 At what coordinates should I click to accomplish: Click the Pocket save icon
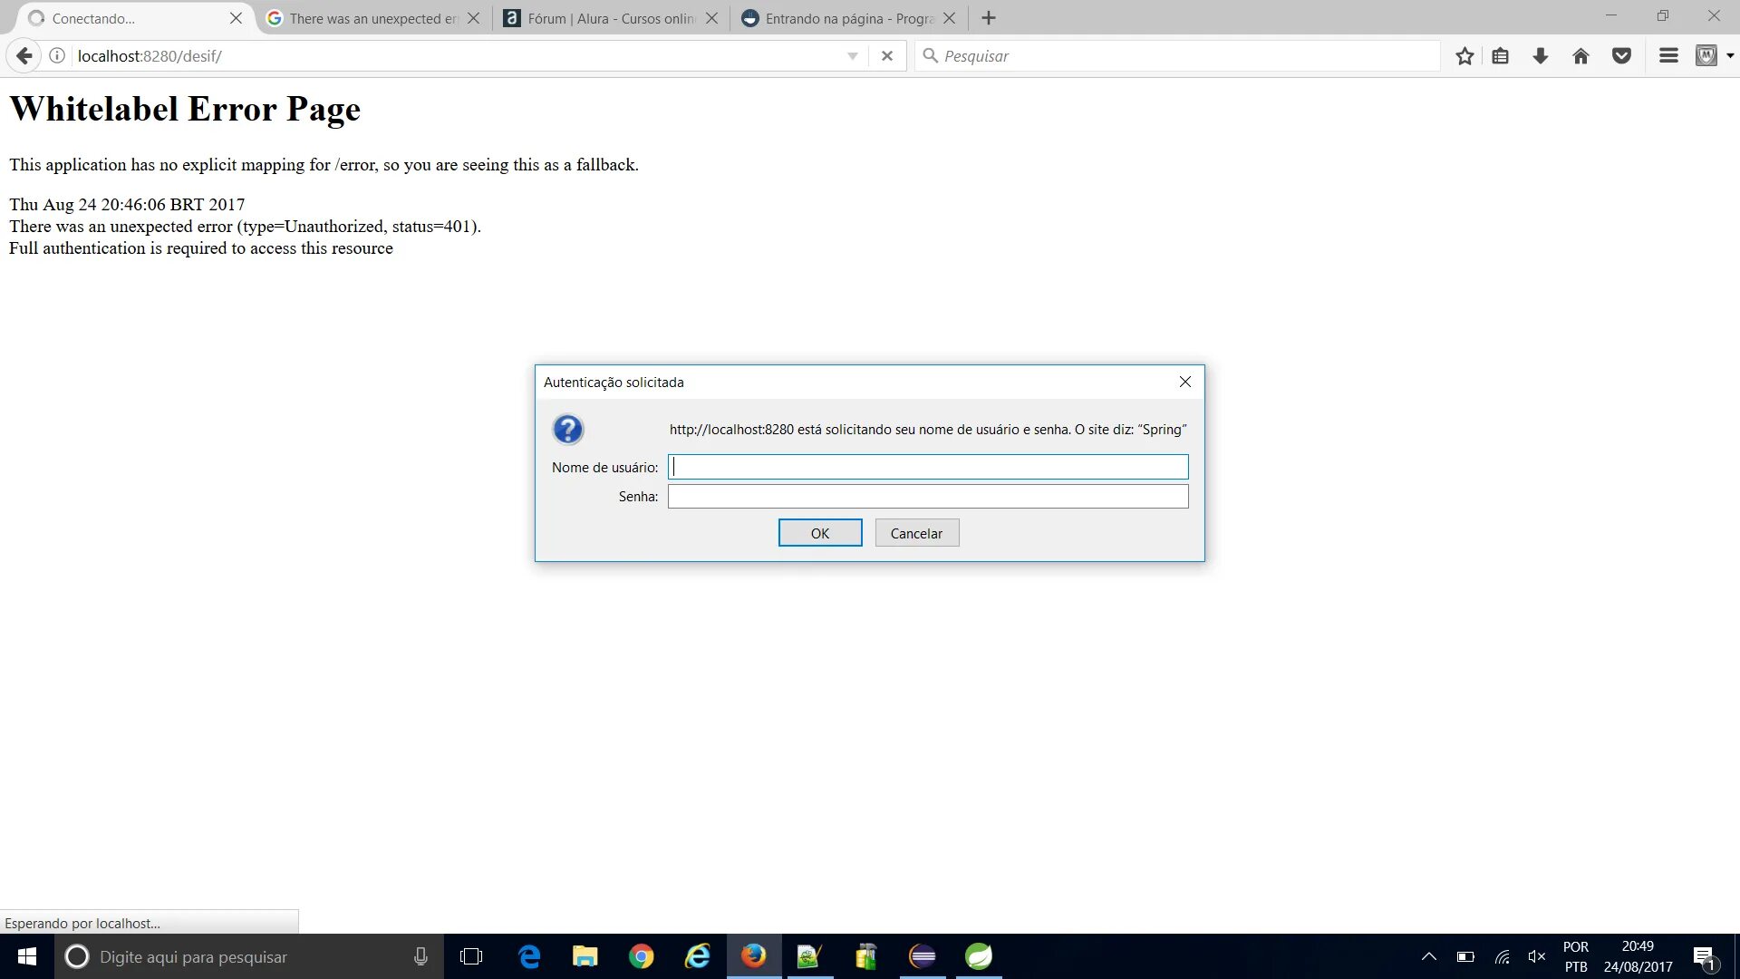tap(1621, 56)
